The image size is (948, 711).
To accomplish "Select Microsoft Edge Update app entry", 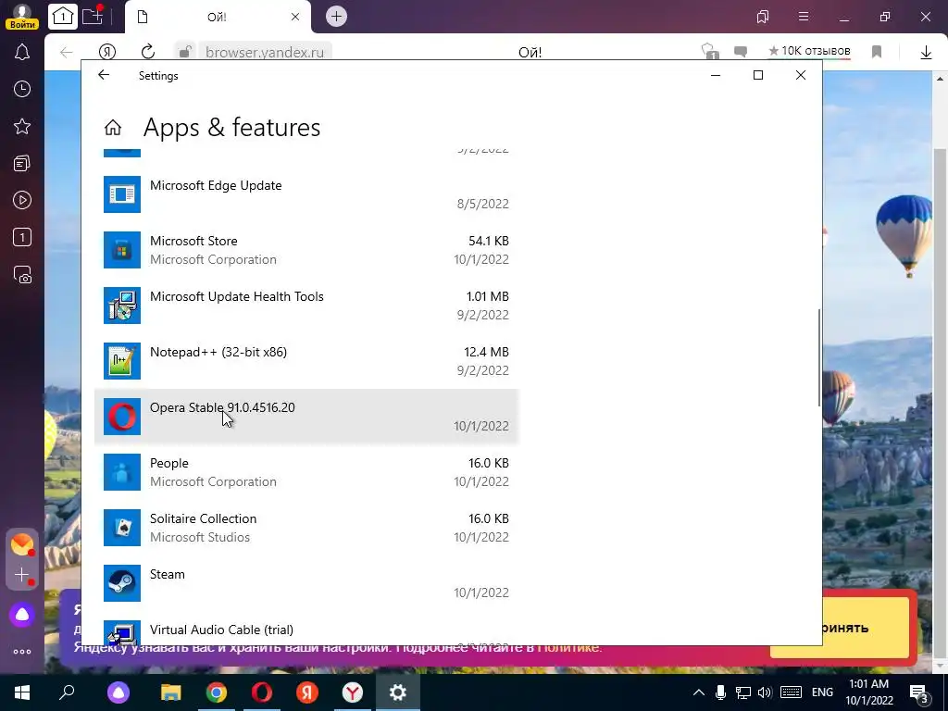I will tap(306, 194).
